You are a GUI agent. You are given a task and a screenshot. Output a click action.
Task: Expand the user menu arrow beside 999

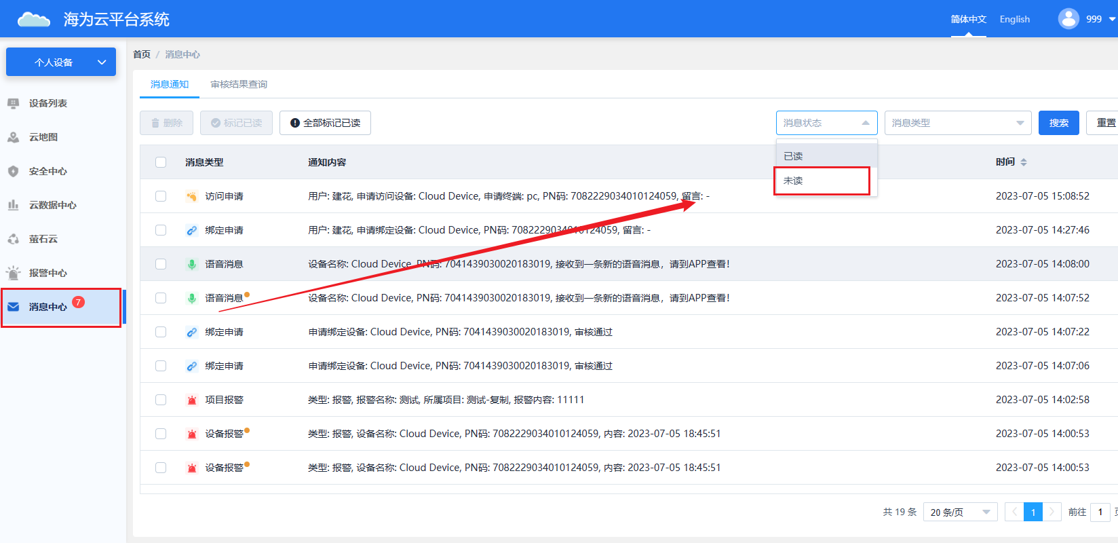coord(1112,19)
